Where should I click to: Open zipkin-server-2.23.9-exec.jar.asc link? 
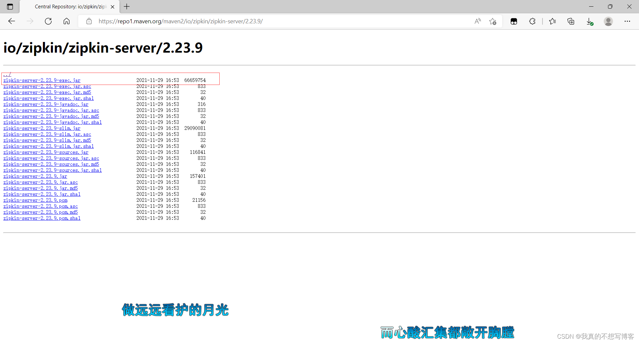coord(47,86)
